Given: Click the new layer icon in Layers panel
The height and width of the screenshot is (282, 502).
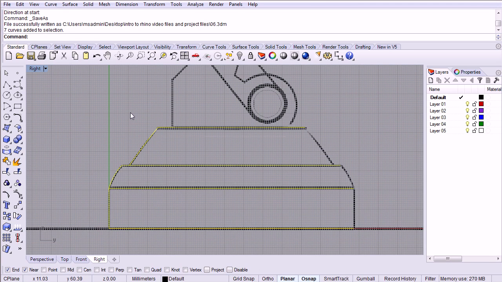Looking at the screenshot, I should [x=431, y=80].
